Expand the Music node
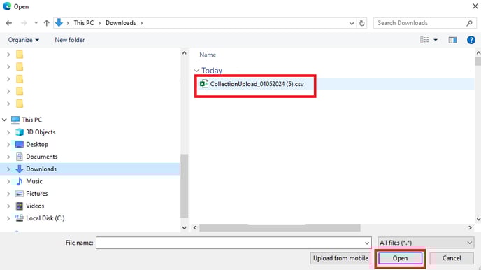Screen dimensions: 481x270 click(x=8, y=181)
